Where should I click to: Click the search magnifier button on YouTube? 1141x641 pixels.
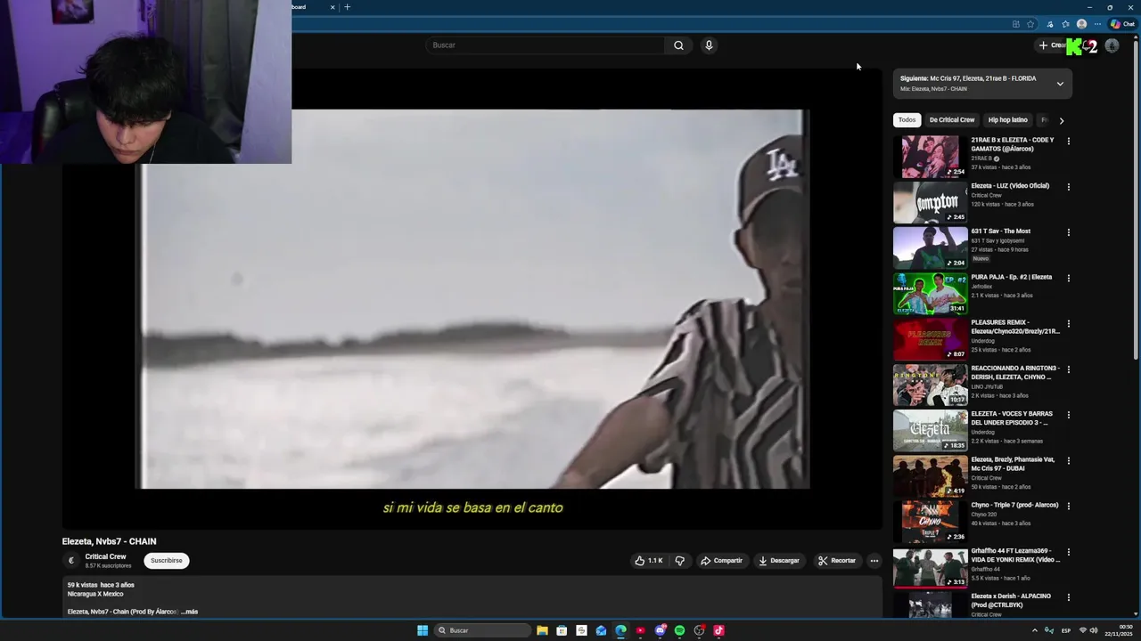[x=678, y=45]
